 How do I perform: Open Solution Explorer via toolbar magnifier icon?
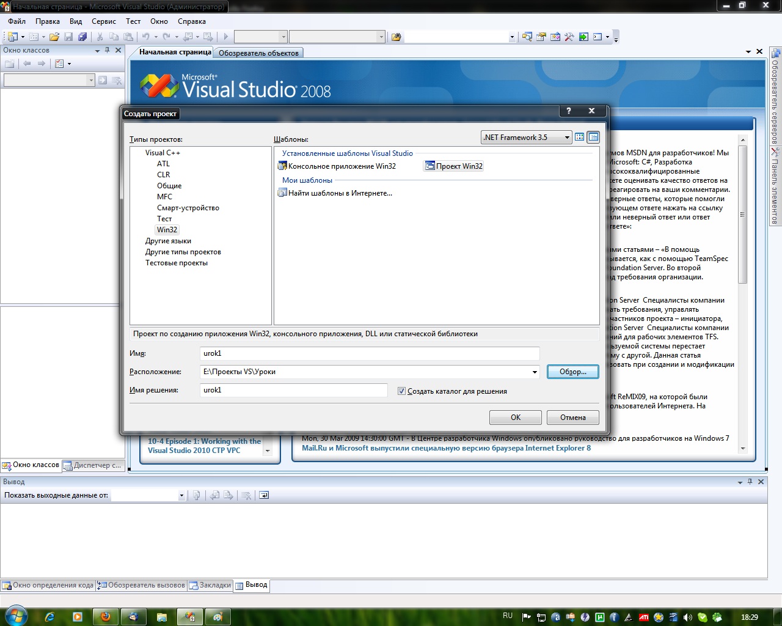click(x=527, y=37)
